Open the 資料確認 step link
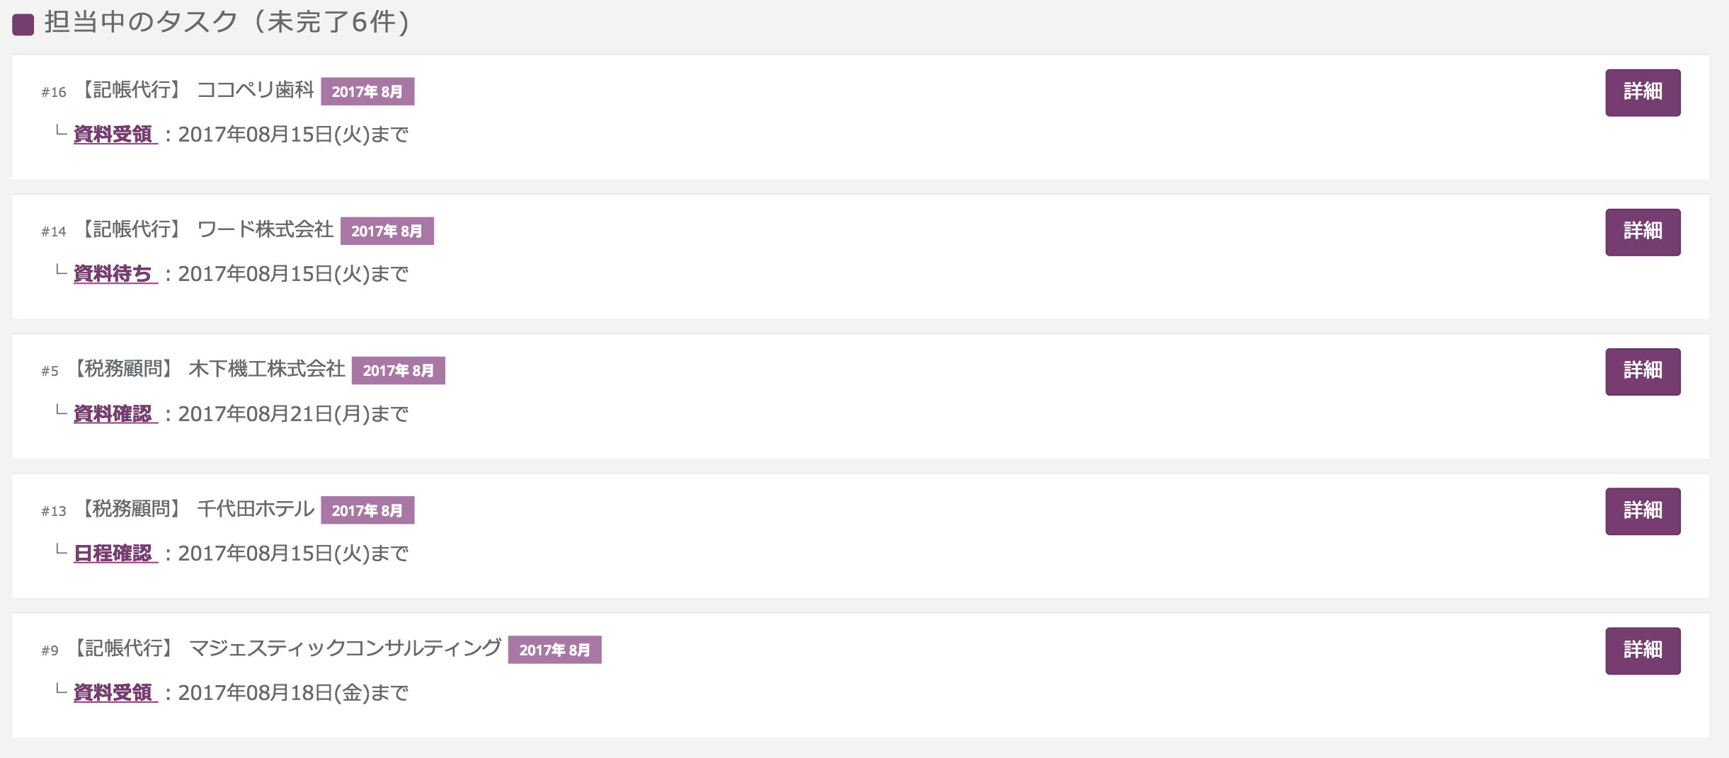This screenshot has width=1729, height=758. pyautogui.click(x=113, y=413)
